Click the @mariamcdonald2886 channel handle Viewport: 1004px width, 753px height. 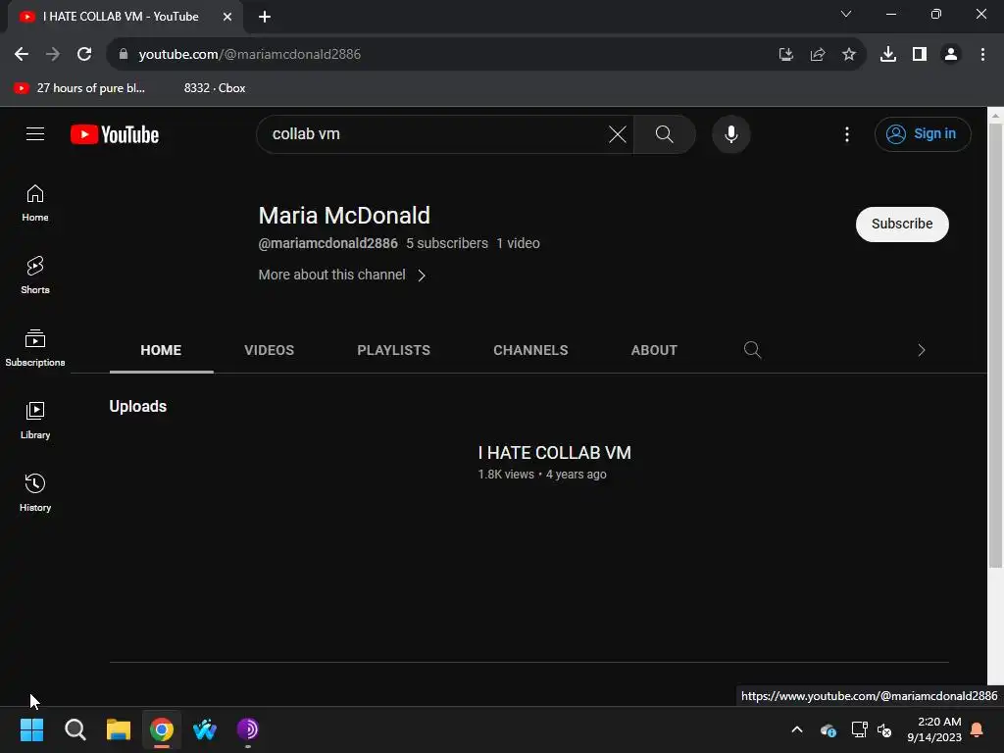327,243
